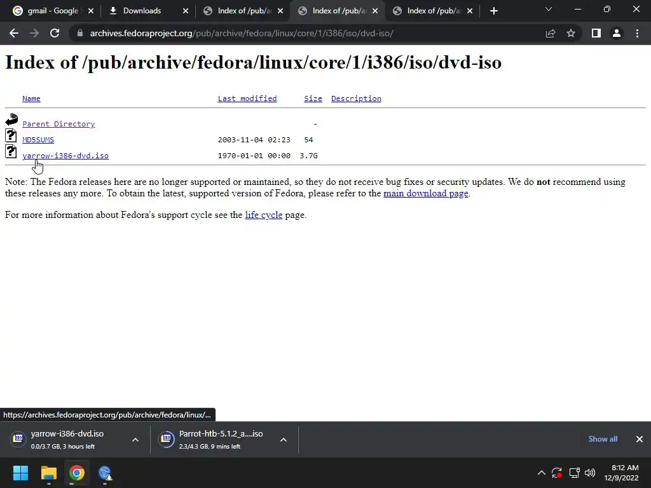Image resolution: width=651 pixels, height=488 pixels.
Task: Open network settings tray icon
Action: click(x=574, y=473)
